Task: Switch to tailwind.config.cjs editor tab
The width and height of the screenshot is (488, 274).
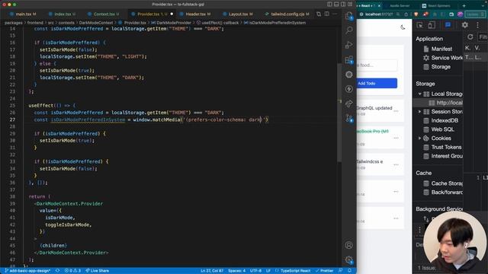Action: point(287,14)
